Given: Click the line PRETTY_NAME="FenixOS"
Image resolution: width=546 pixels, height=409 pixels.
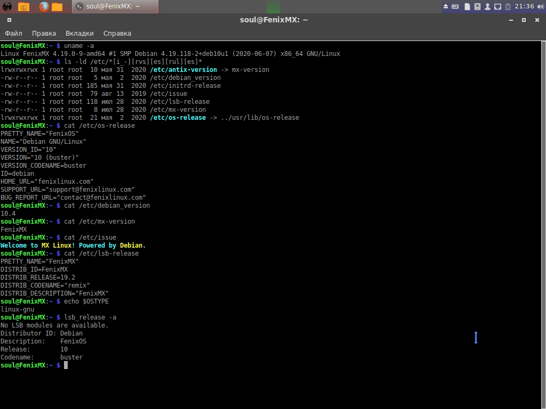Looking at the screenshot, I should (39, 134).
